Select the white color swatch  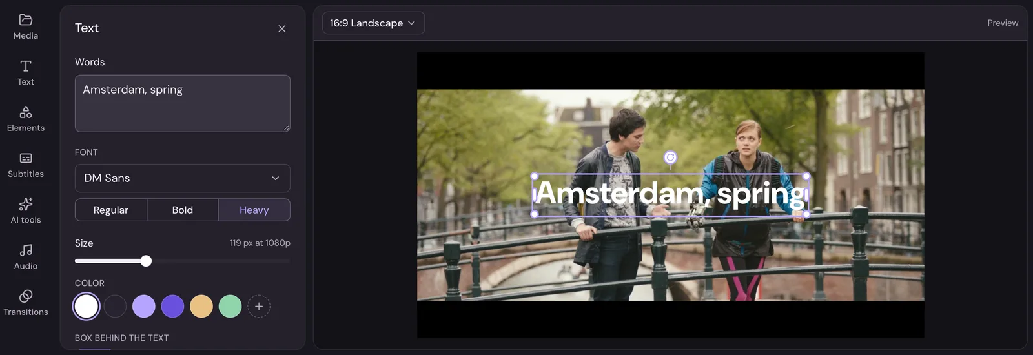[x=87, y=306]
